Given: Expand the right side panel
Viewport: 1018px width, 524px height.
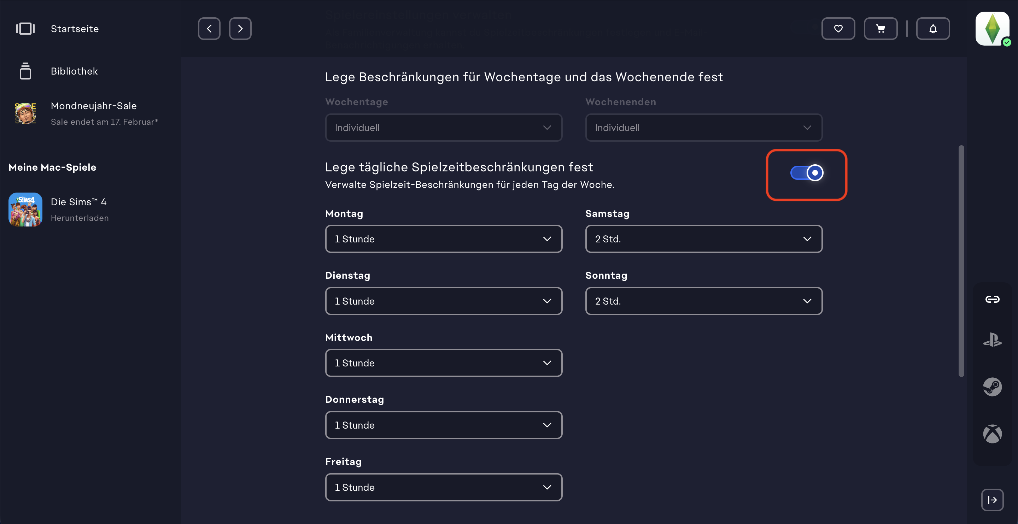Looking at the screenshot, I should [992, 500].
